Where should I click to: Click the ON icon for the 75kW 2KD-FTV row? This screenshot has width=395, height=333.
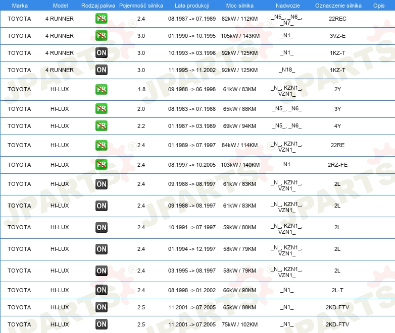pos(101,324)
